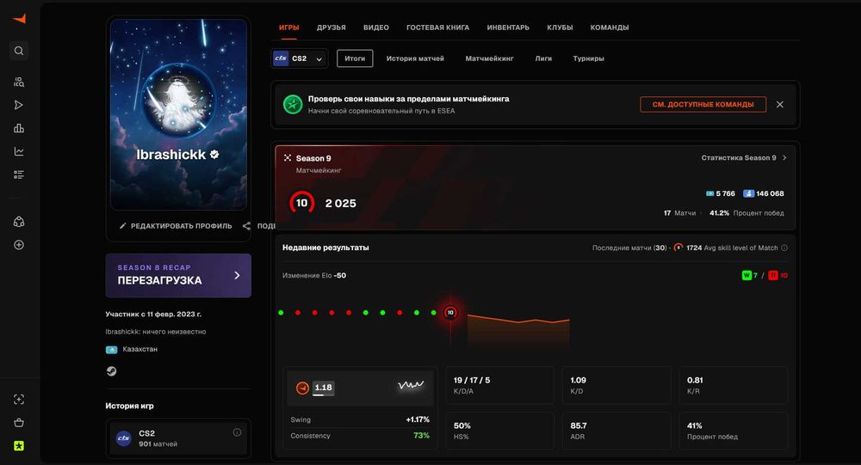Image resolution: width=861 pixels, height=465 pixels.
Task: Open the CS2 game selector dropdown
Action: (x=300, y=58)
